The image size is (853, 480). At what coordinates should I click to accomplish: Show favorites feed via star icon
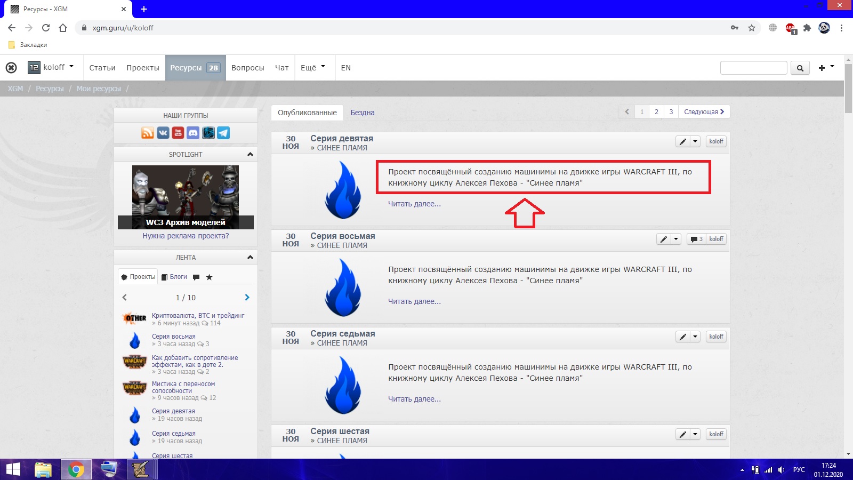point(209,277)
